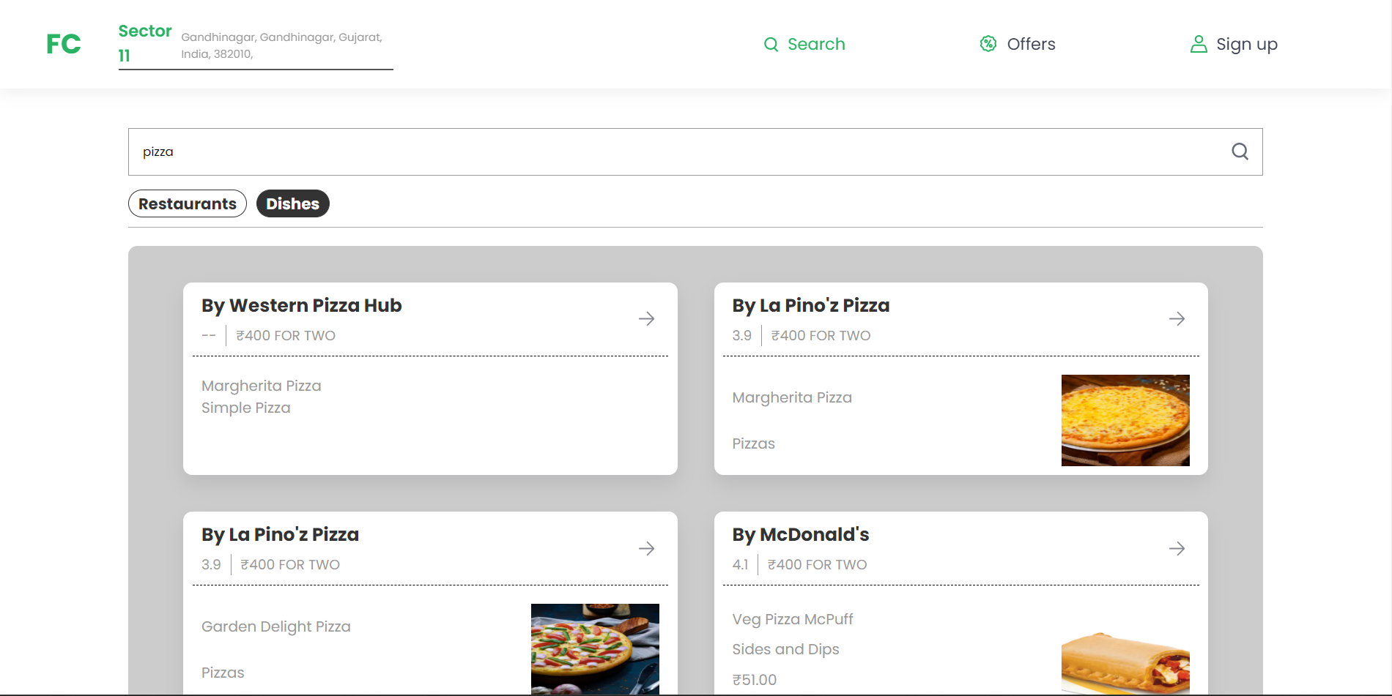1392x696 pixels.
Task: Click Margherita Pizza in La Pino'z card
Action: [792, 397]
